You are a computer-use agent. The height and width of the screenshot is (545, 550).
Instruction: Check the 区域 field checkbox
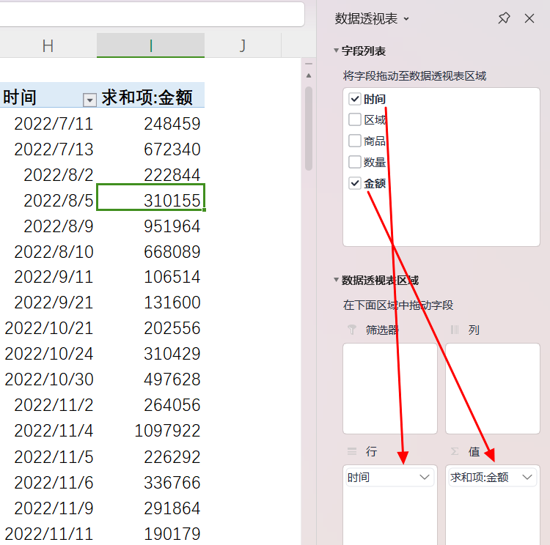pos(355,119)
